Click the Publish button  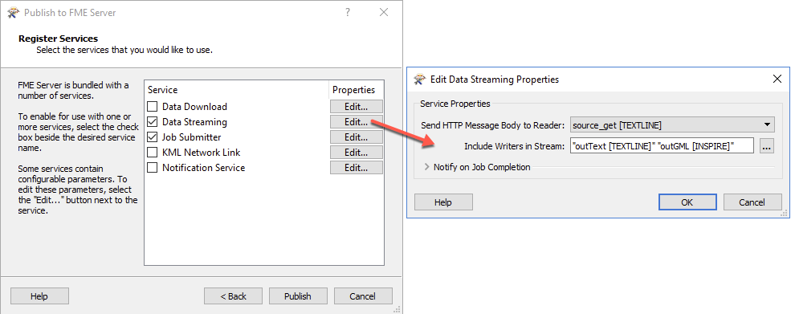pos(298,296)
